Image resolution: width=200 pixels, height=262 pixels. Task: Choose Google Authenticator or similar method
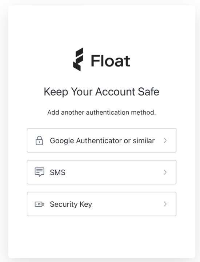click(x=101, y=140)
